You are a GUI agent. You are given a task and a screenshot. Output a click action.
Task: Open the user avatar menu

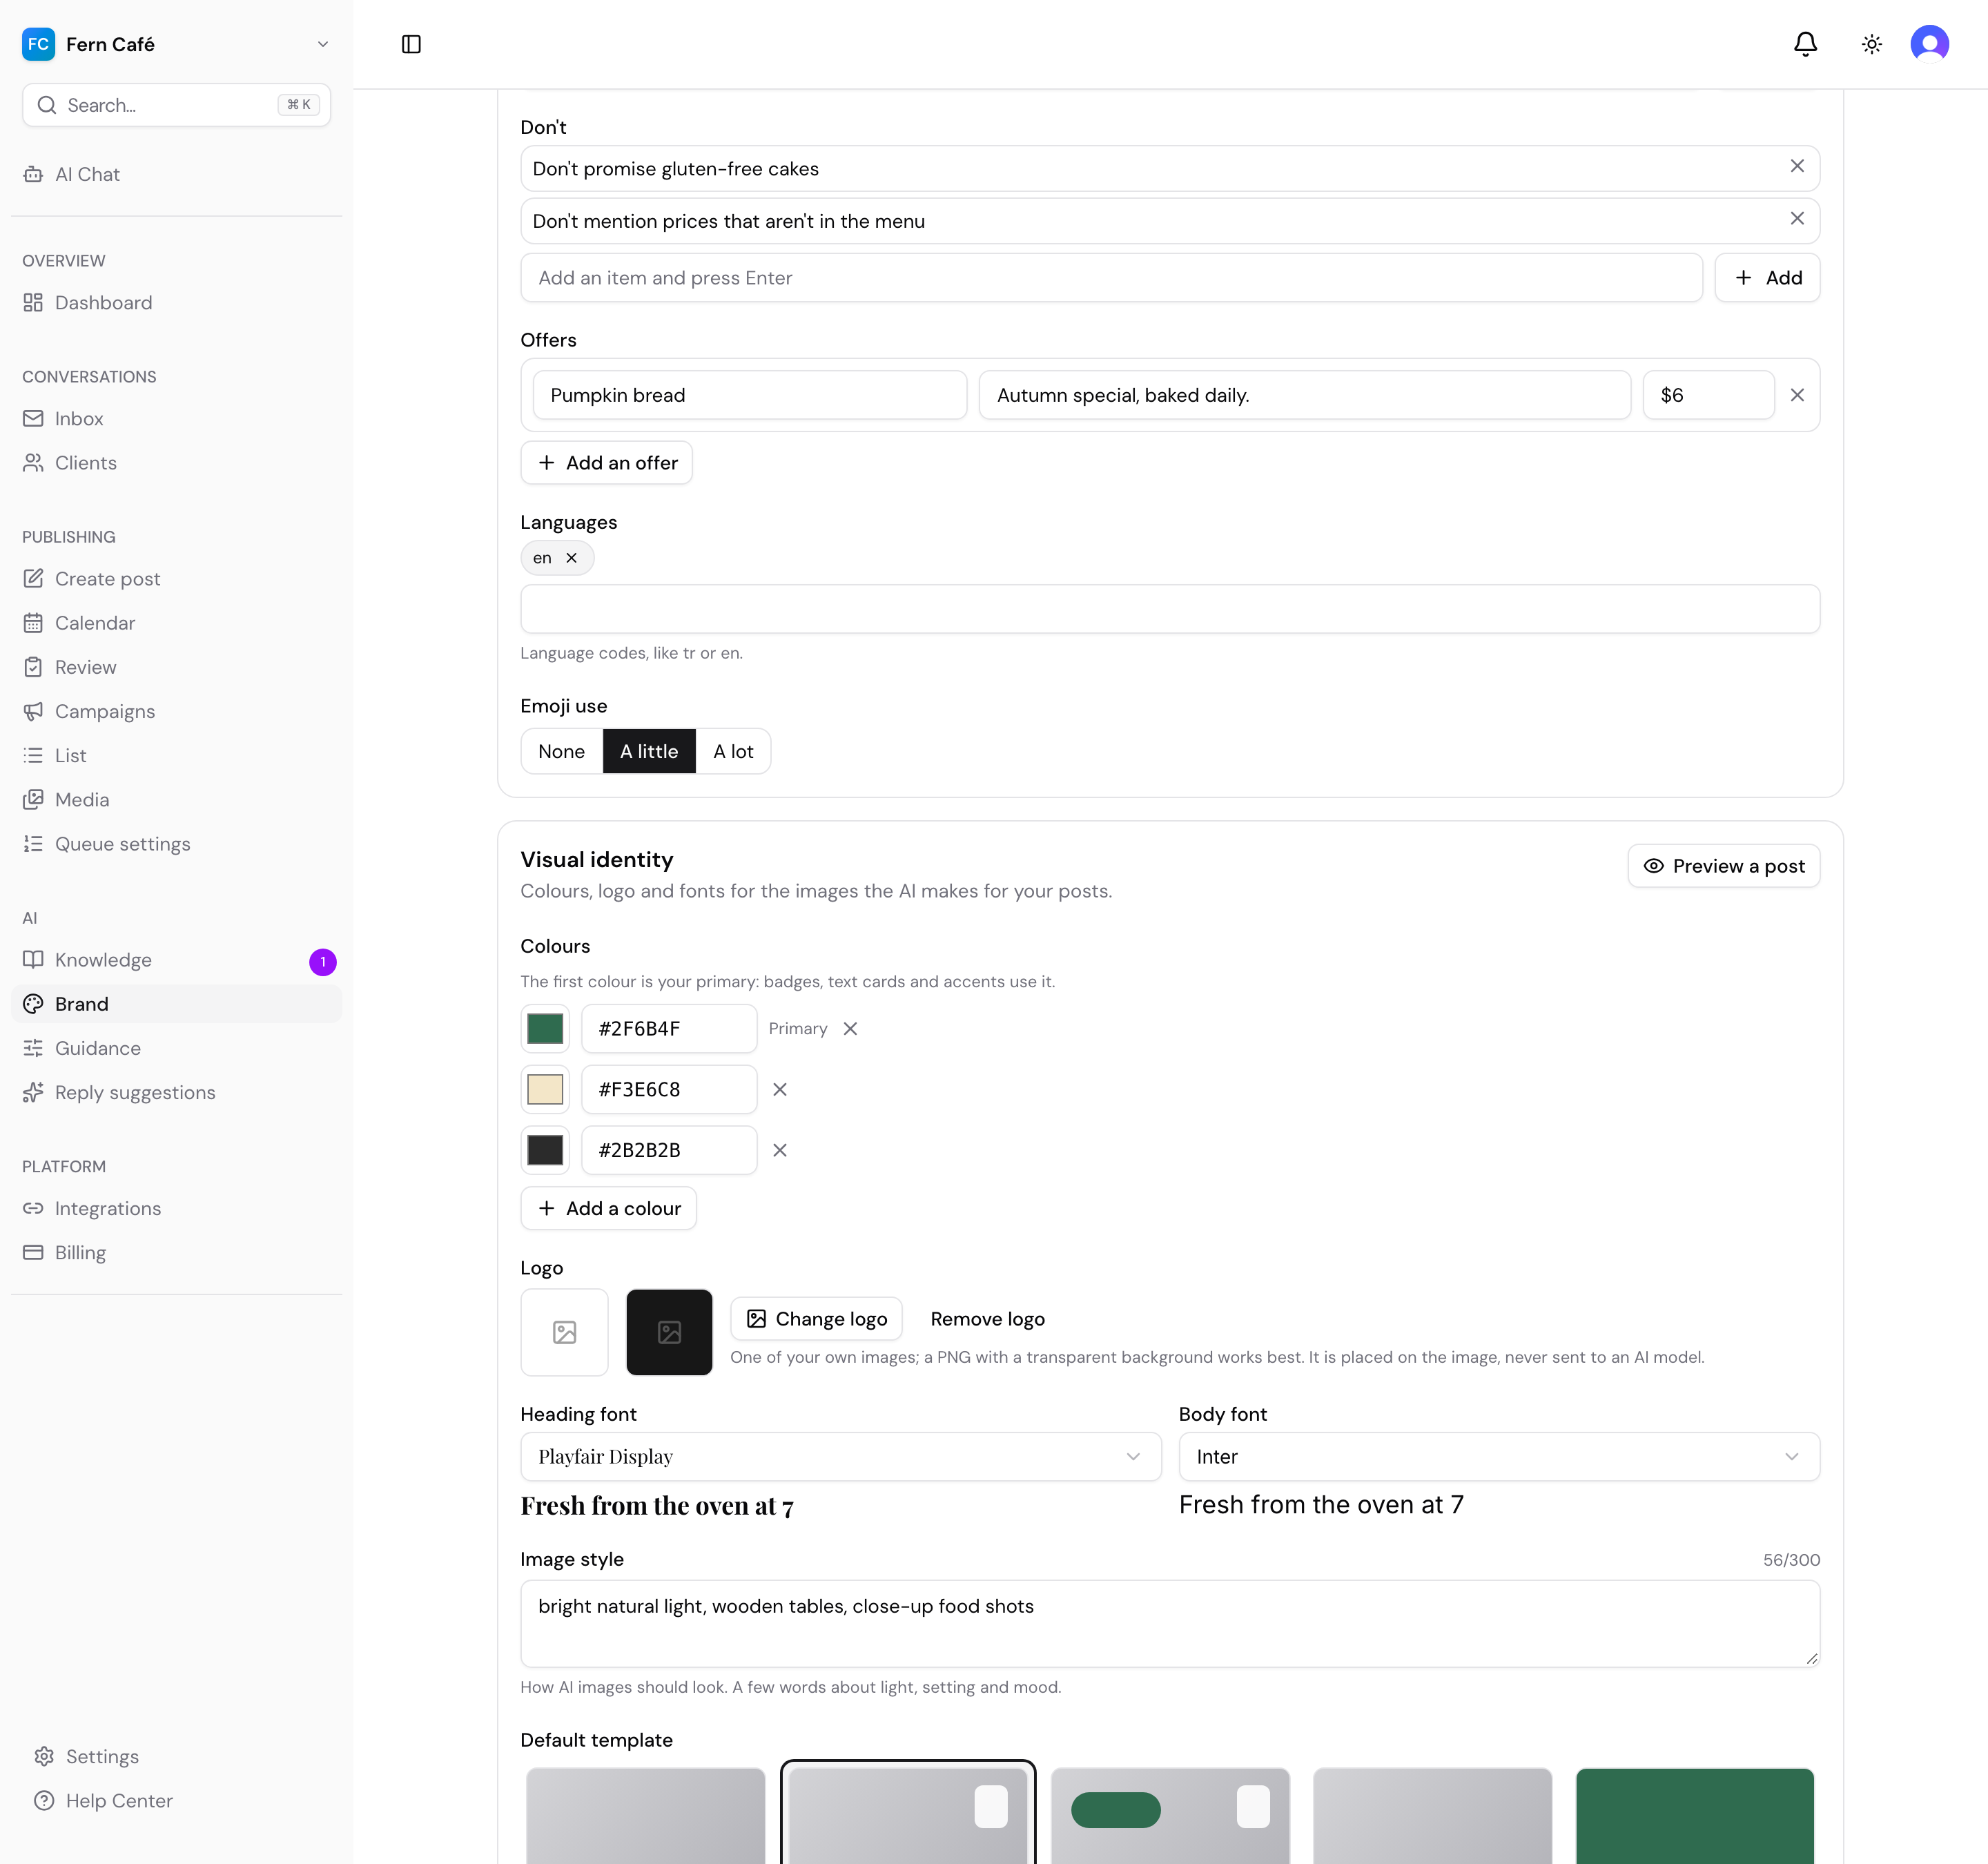pos(1929,44)
